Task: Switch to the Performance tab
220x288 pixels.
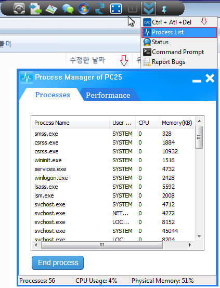Action: coord(108,95)
